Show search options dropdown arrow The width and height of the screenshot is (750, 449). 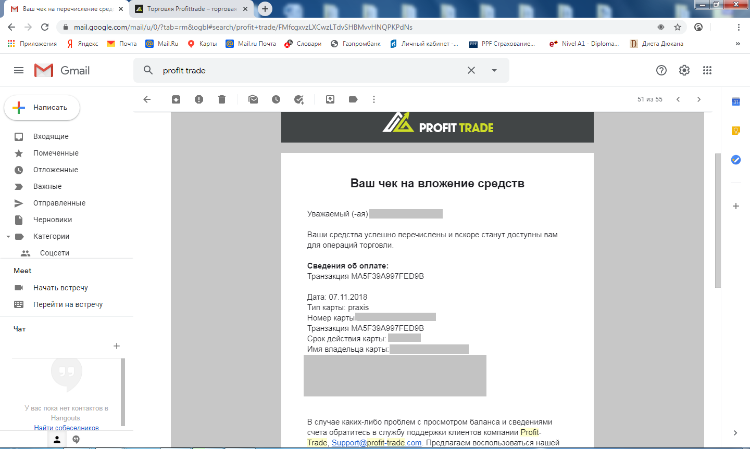(x=494, y=70)
